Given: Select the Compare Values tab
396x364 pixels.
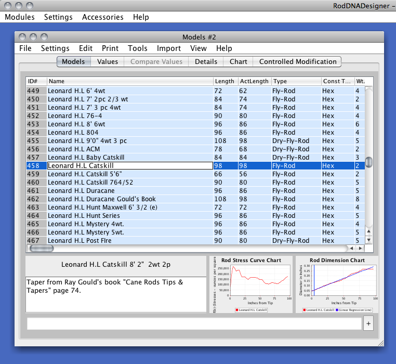Looking at the screenshot, I should point(156,62).
